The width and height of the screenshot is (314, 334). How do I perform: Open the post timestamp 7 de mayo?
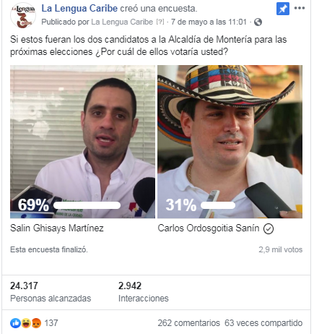209,22
